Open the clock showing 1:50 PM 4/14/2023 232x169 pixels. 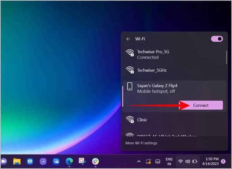(210, 161)
